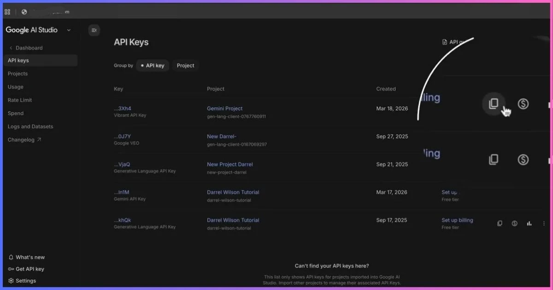Open the New Darrel- project link
This screenshot has width=553, height=290.
pyautogui.click(x=222, y=137)
